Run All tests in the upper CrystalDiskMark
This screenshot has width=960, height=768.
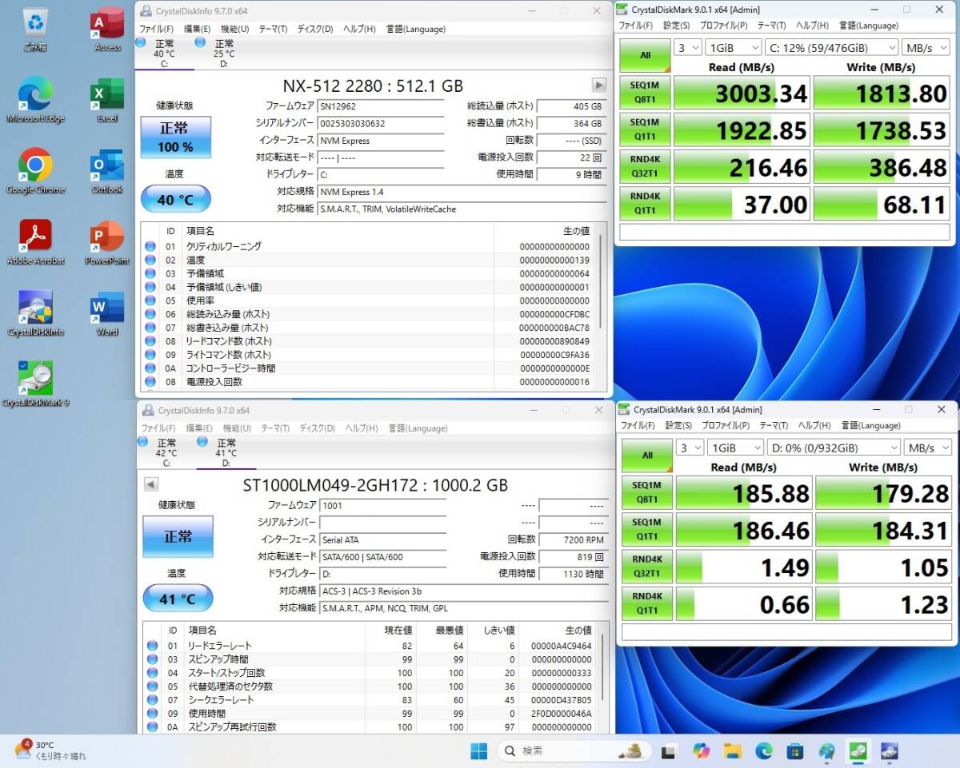(x=645, y=55)
